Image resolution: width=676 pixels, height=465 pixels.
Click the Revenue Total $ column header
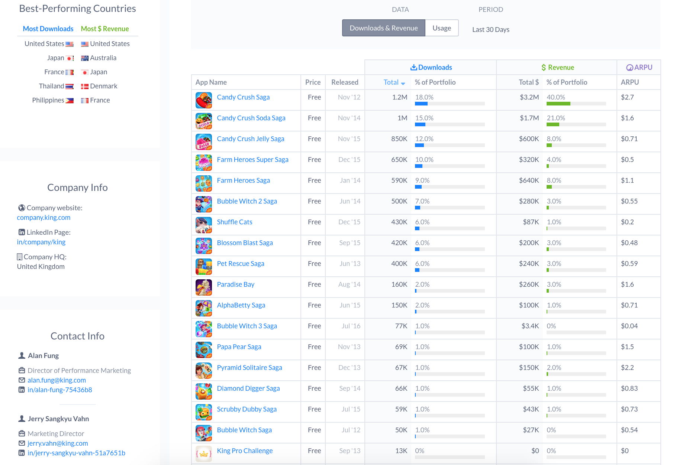pos(529,82)
